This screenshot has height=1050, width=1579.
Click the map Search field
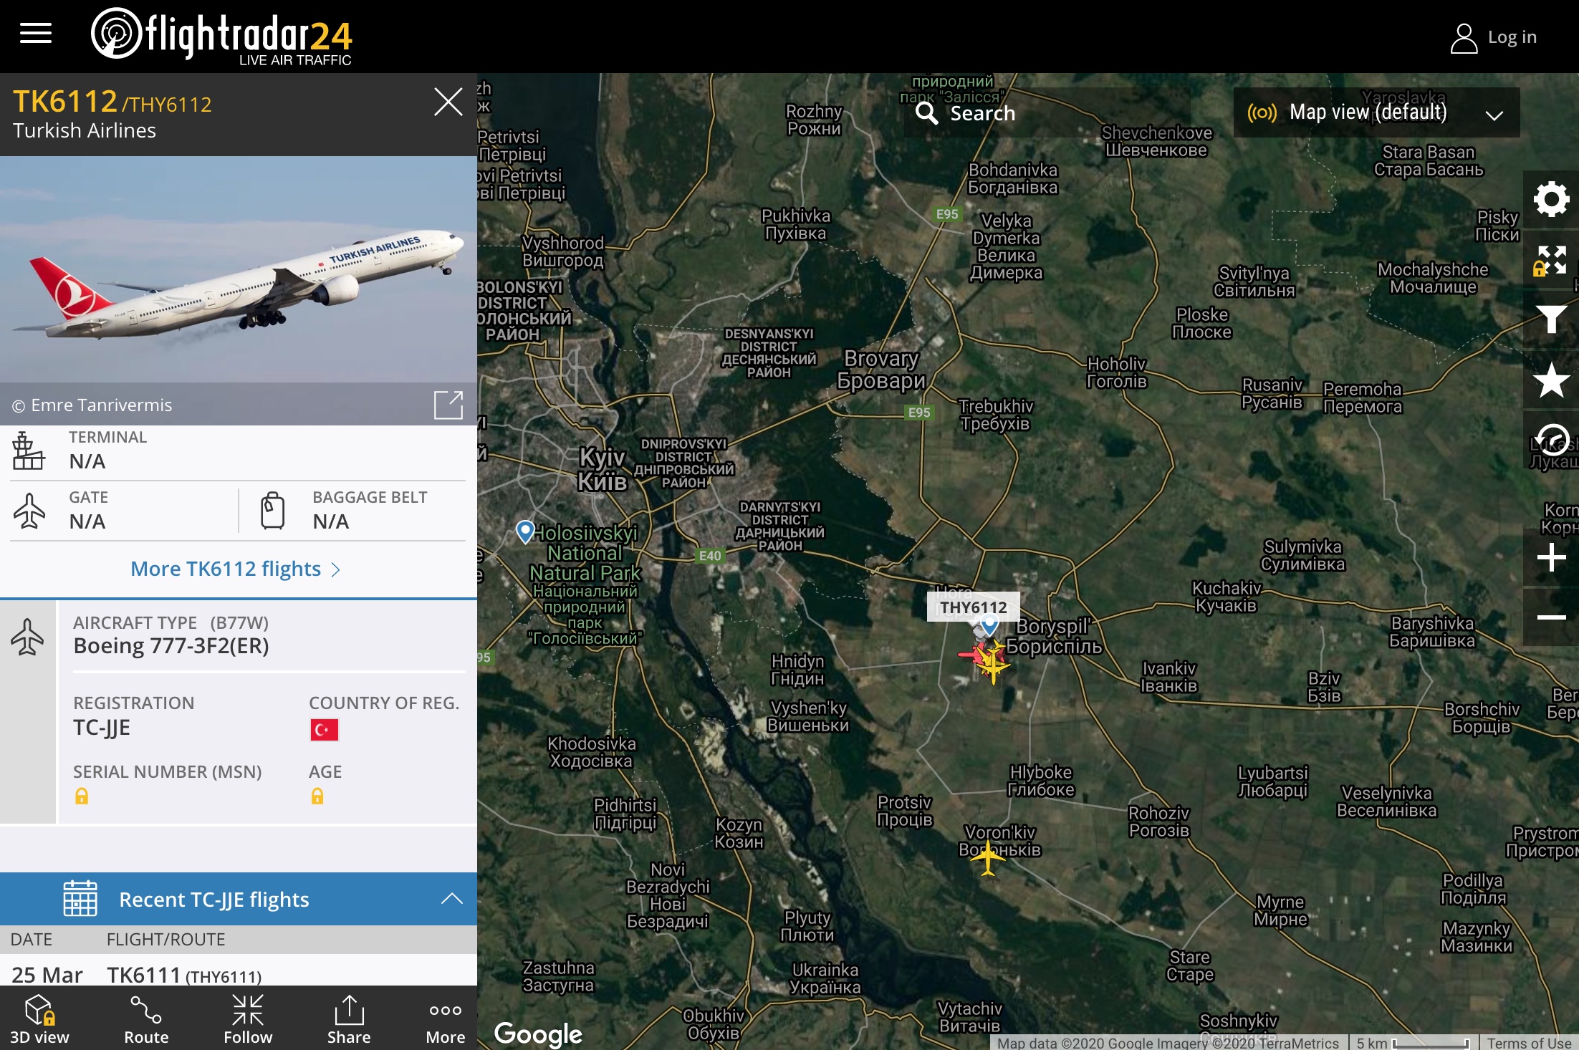click(x=1047, y=112)
